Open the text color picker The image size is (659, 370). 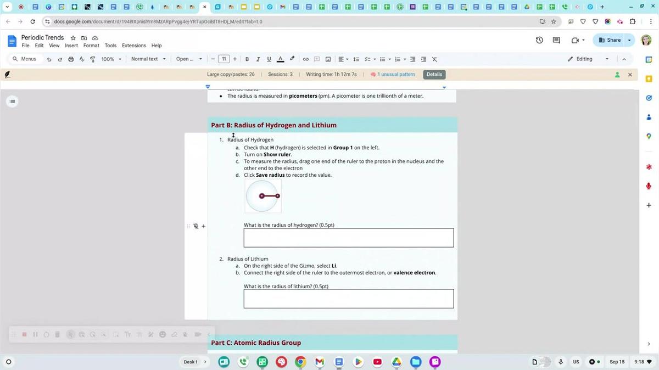point(280,59)
